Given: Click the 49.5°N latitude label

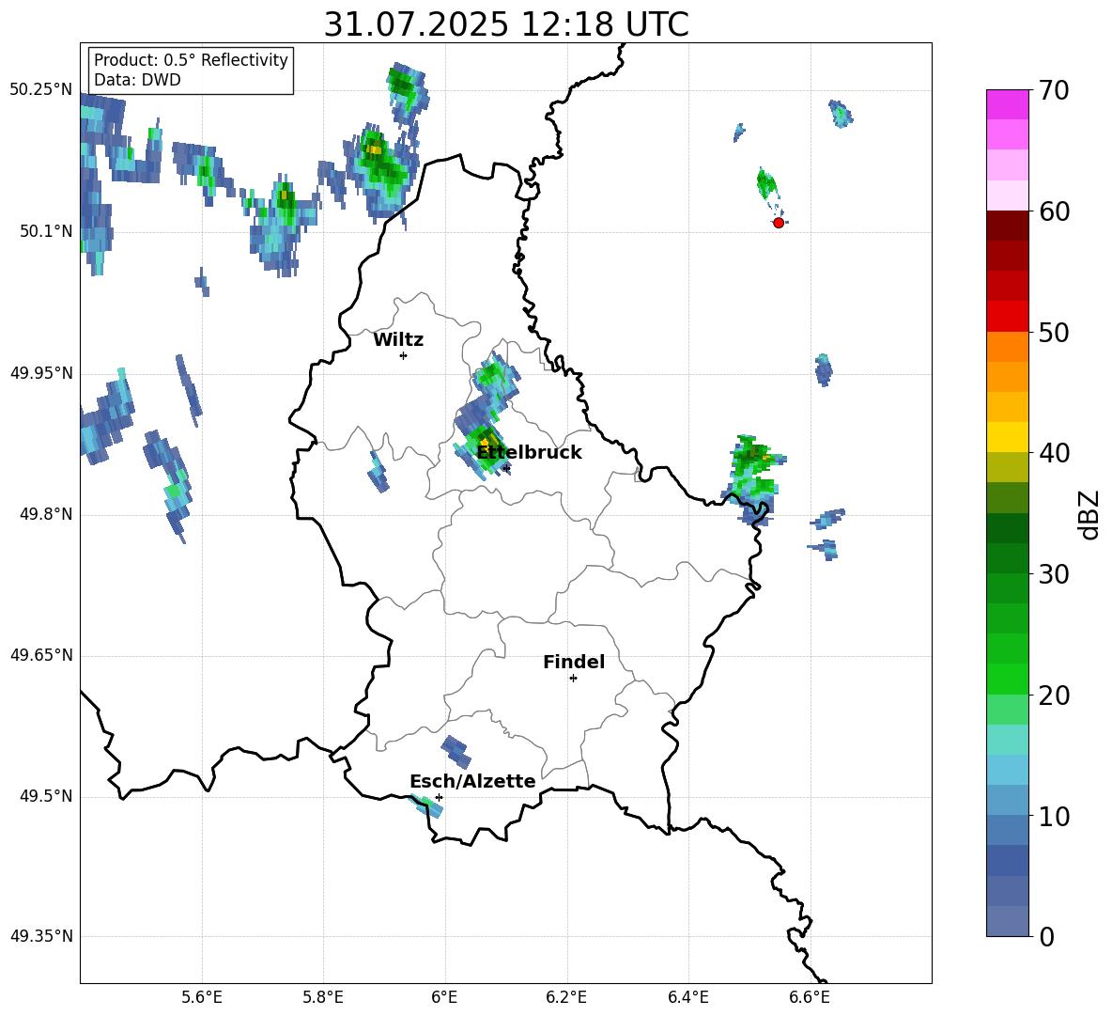Looking at the screenshot, I should [x=46, y=796].
